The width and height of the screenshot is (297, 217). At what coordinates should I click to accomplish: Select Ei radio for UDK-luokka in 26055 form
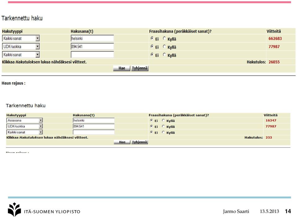click(x=152, y=46)
